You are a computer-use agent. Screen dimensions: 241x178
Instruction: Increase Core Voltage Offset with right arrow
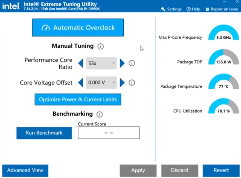(122, 83)
